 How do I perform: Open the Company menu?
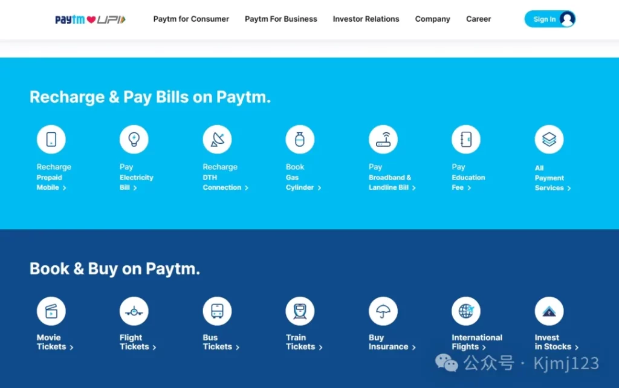(x=432, y=19)
